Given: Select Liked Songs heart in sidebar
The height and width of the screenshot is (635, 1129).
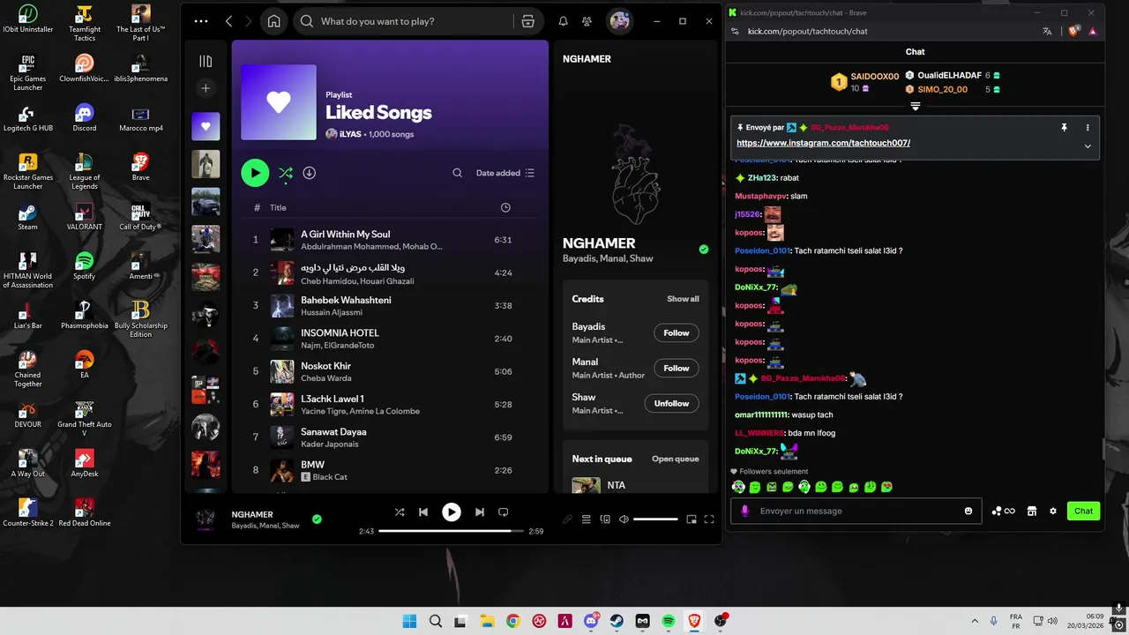Looking at the screenshot, I should tap(206, 126).
